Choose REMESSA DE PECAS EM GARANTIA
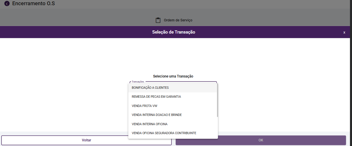 [156, 97]
